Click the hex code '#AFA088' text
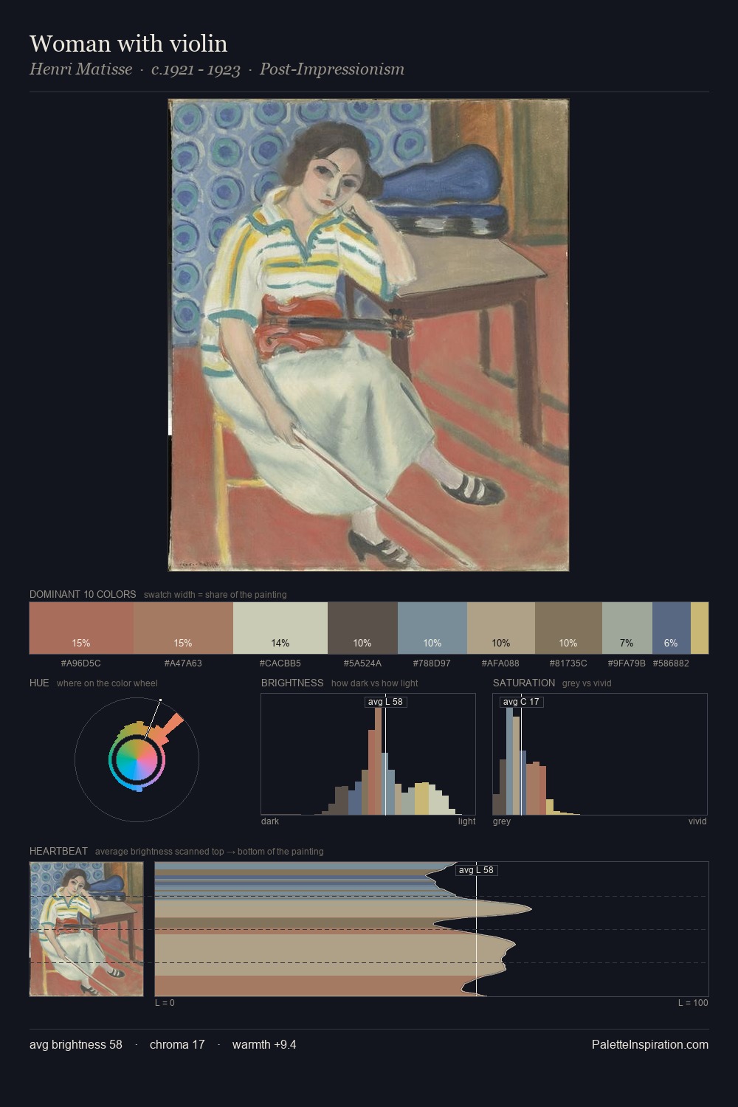This screenshot has height=1107, width=738. point(500,663)
